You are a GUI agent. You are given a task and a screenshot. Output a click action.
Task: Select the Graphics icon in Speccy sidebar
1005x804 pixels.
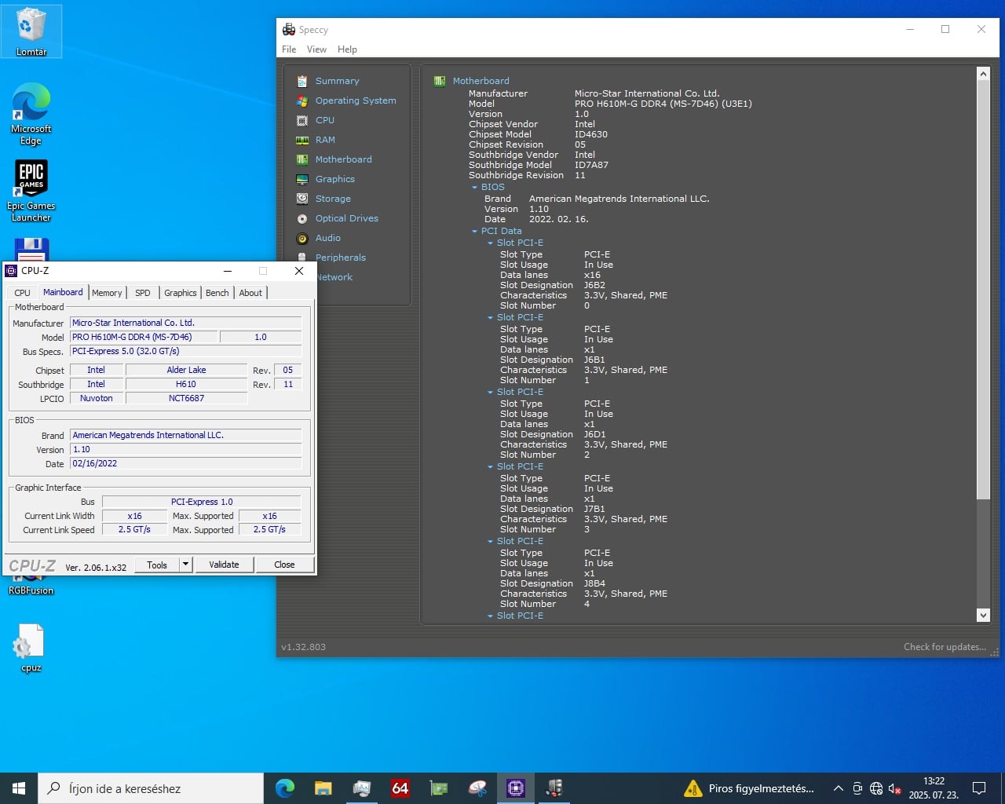click(x=302, y=179)
